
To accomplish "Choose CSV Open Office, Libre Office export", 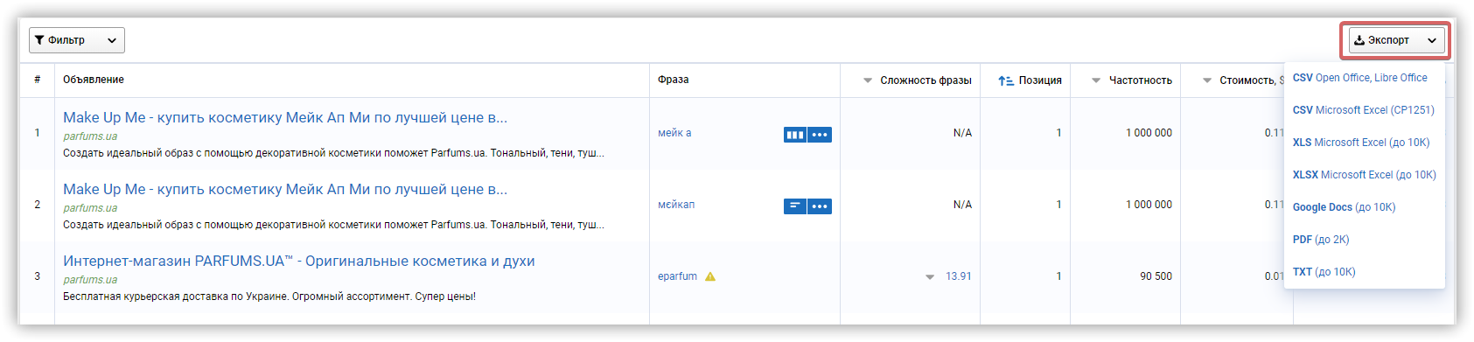I will (1359, 78).
